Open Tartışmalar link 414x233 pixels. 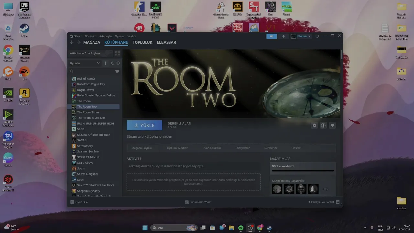(243, 148)
